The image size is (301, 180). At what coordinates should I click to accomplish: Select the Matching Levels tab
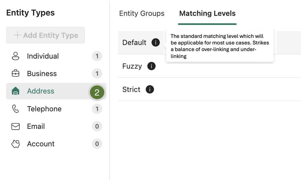tap(207, 14)
